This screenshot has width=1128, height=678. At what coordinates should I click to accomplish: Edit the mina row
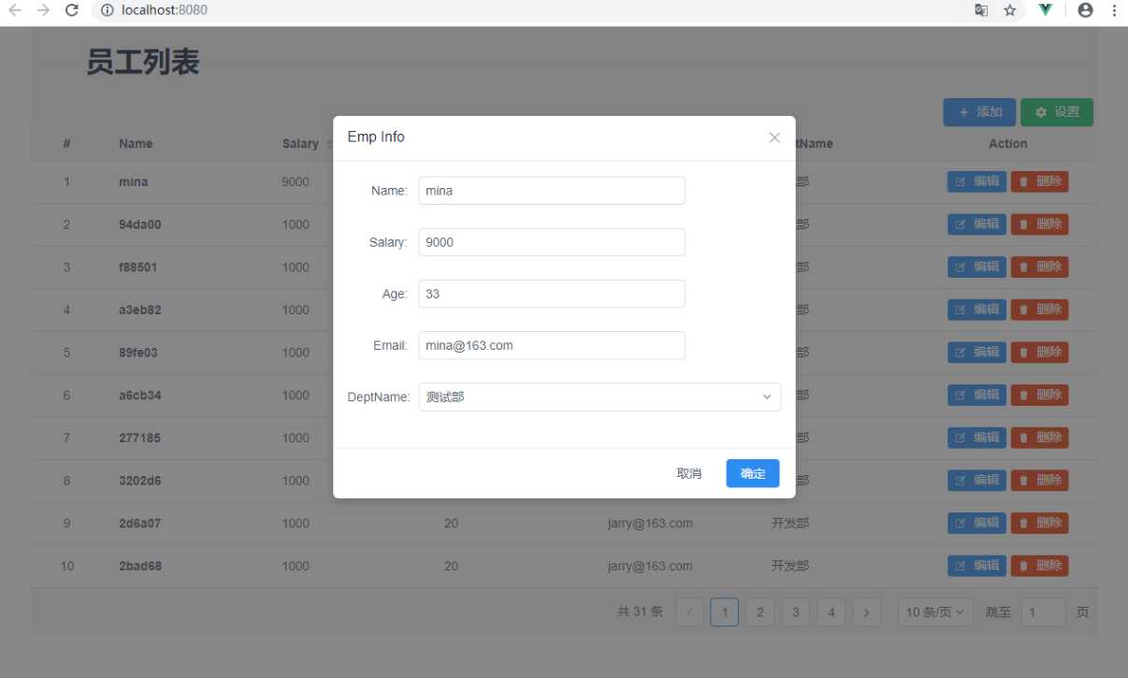point(976,181)
